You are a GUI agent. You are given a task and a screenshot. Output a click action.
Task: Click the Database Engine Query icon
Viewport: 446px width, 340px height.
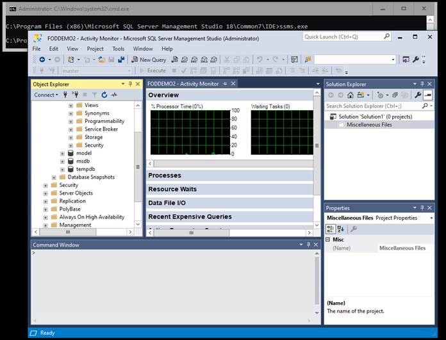175,60
